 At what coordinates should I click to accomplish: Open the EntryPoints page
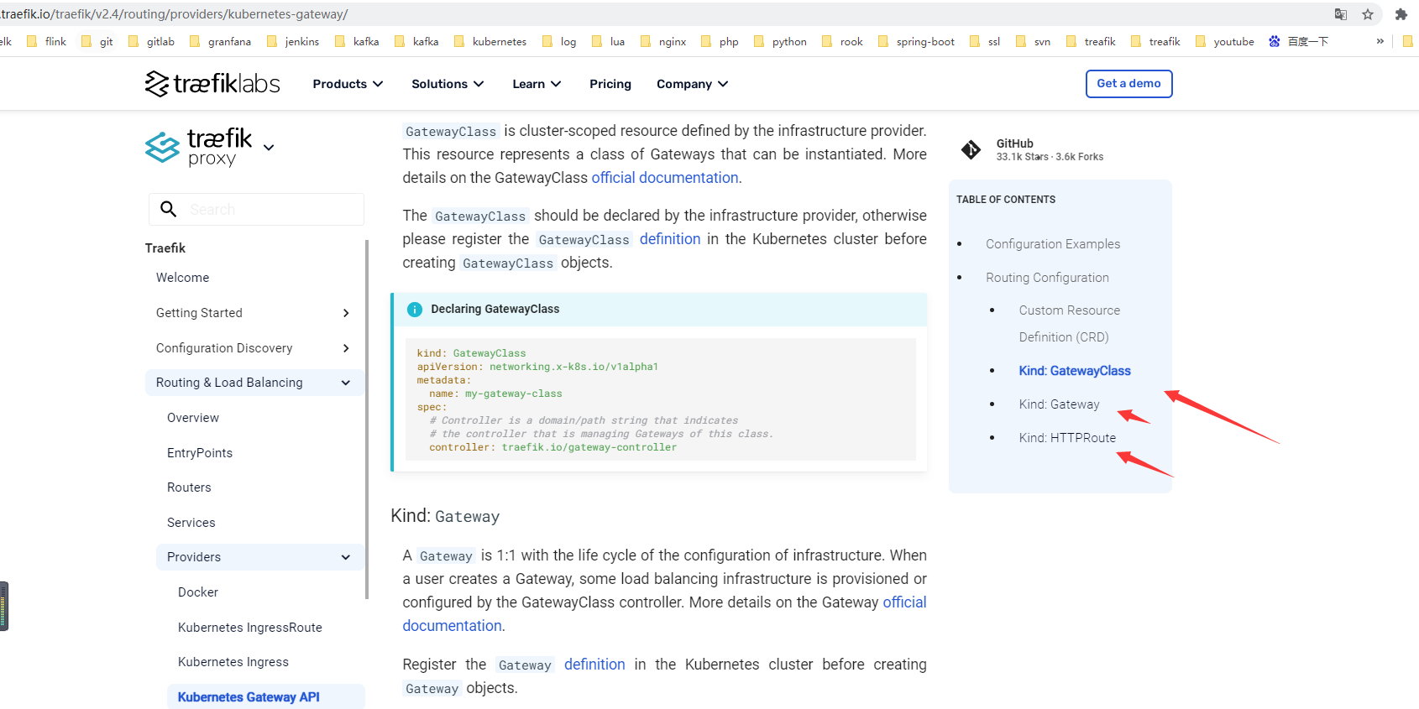(x=200, y=453)
